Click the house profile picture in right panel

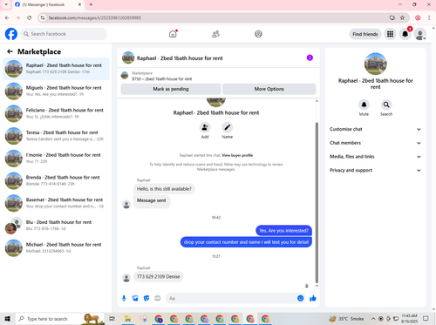[x=375, y=64]
